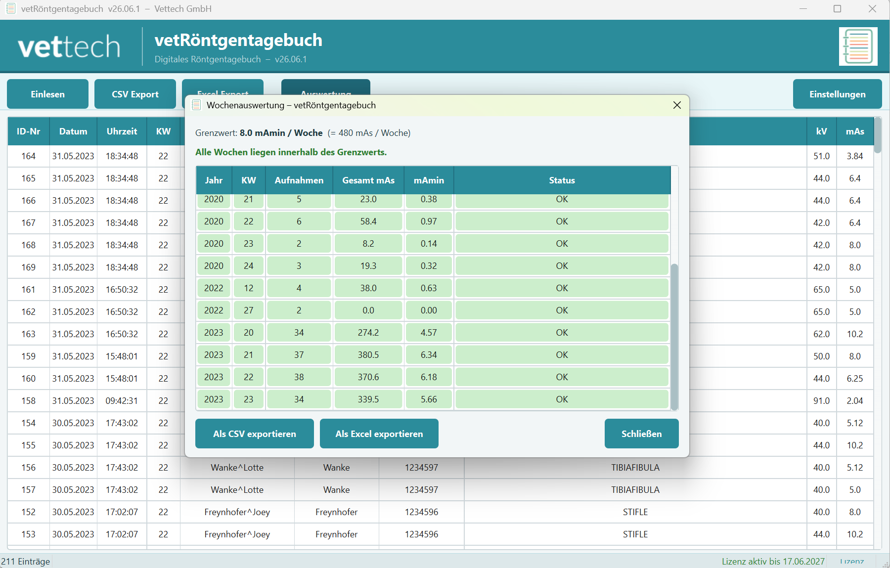The height and width of the screenshot is (568, 890).
Task: Click the 211 Einträge status text
Action: click(26, 562)
